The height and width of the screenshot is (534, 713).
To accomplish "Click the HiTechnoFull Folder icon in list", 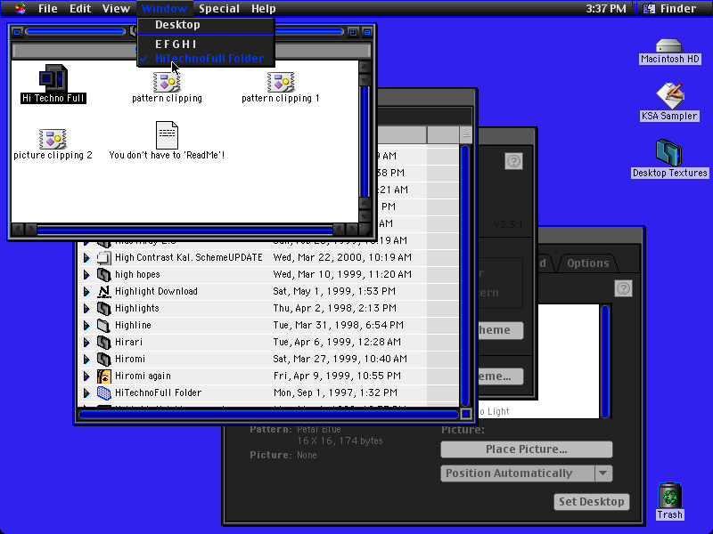I will coord(103,392).
